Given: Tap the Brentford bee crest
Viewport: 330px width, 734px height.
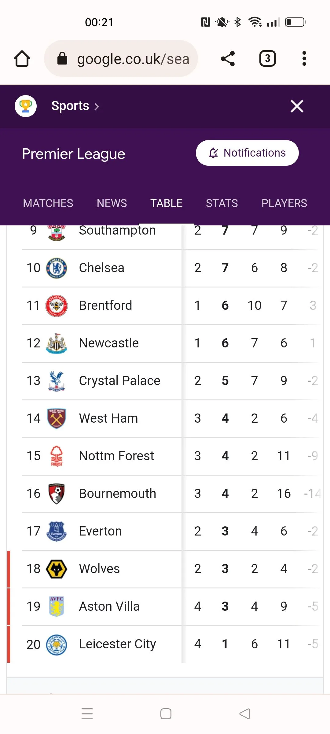Looking at the screenshot, I should pos(57,306).
